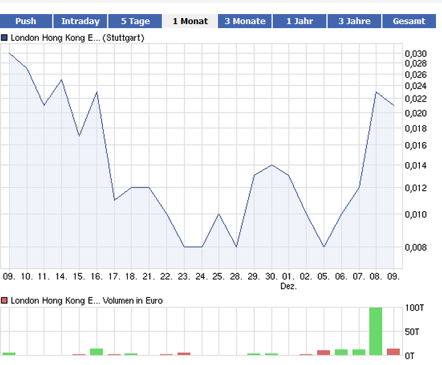Open the Gesamt full history tab
Image resolution: width=442 pixels, height=365 pixels.
tap(409, 21)
